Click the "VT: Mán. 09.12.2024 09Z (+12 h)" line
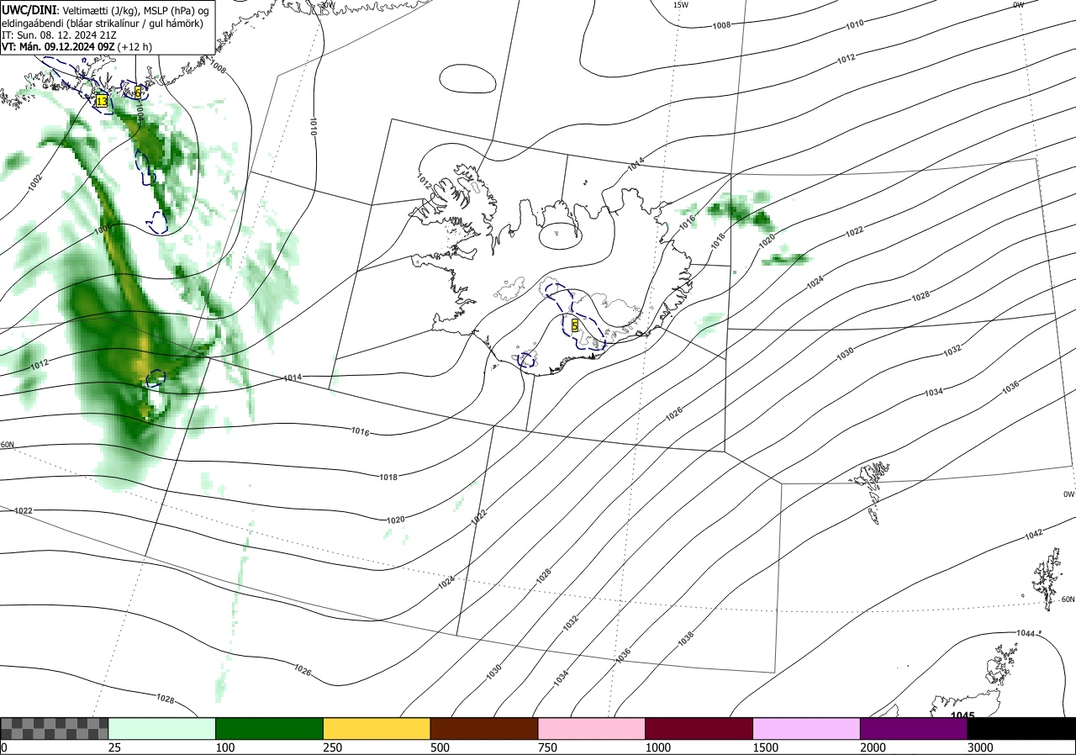This screenshot has width=1076, height=755. click(76, 47)
